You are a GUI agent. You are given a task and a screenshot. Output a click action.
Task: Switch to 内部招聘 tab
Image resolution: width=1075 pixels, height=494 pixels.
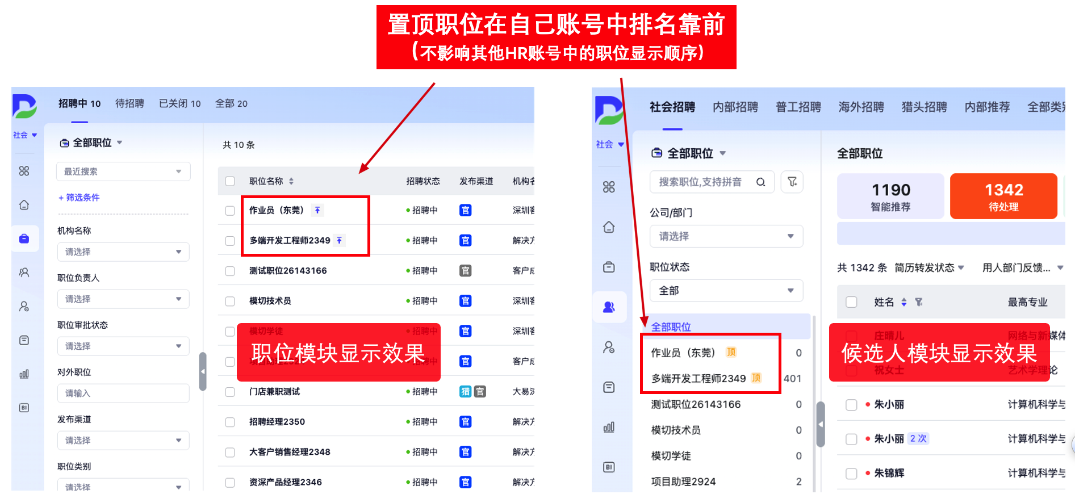click(735, 107)
